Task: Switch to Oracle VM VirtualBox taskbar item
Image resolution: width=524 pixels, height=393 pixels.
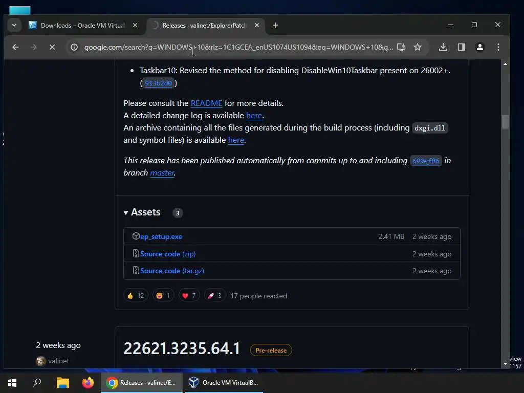Action: coord(223,383)
